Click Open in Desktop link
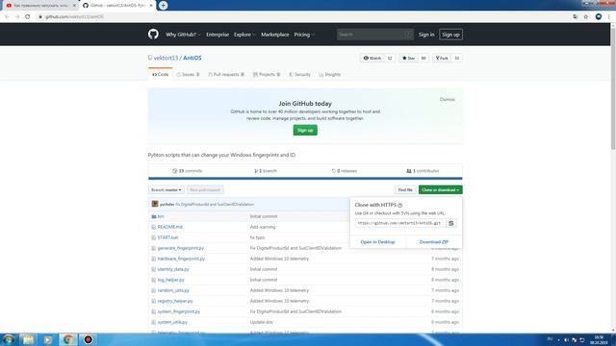616x346 pixels. click(x=377, y=242)
